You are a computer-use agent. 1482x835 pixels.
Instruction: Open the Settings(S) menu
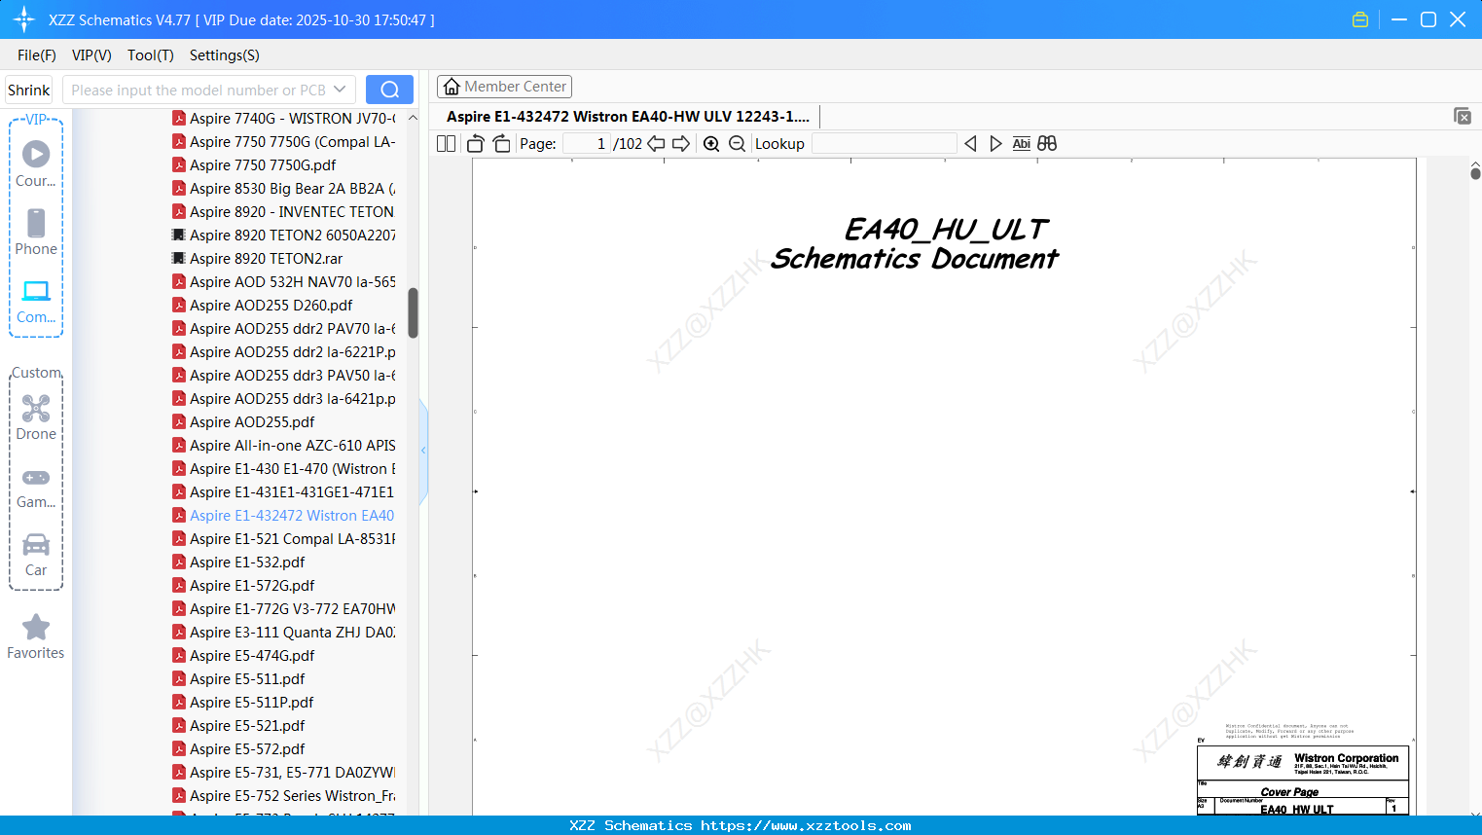coord(225,55)
